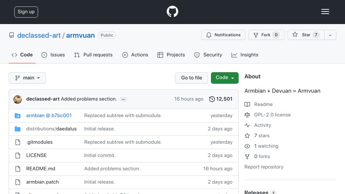This screenshot has height=194, width=345.
Task: Click the GitHub octocat logo
Action: [172, 11]
